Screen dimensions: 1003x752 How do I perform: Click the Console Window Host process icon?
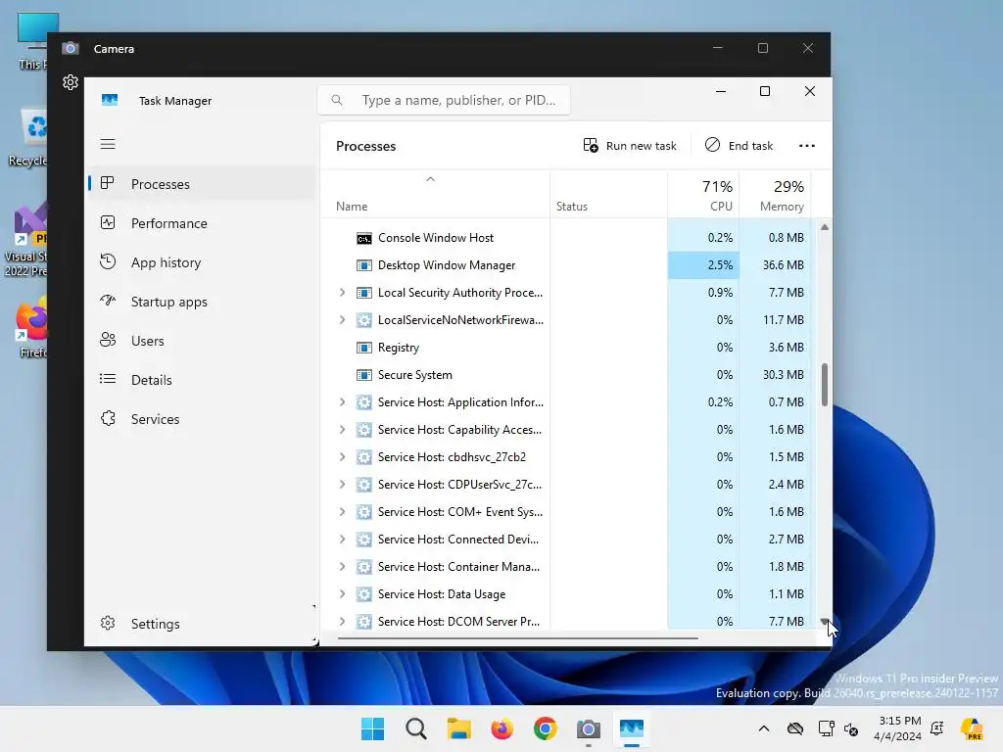(x=364, y=238)
